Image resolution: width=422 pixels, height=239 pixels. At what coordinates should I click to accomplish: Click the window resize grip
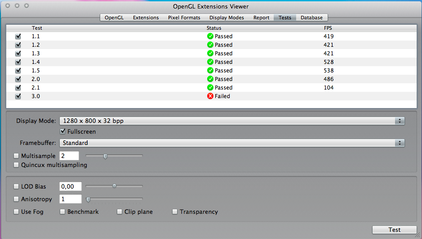point(418,235)
